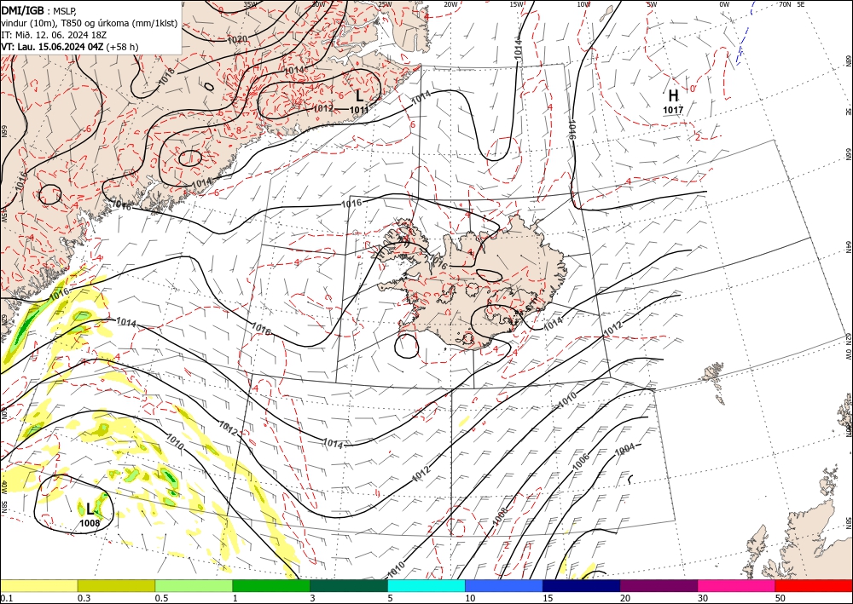Select the 'VT: Lau. 15.06.2024 04Z (+58 h)' line
The width and height of the screenshot is (853, 604).
pos(70,47)
